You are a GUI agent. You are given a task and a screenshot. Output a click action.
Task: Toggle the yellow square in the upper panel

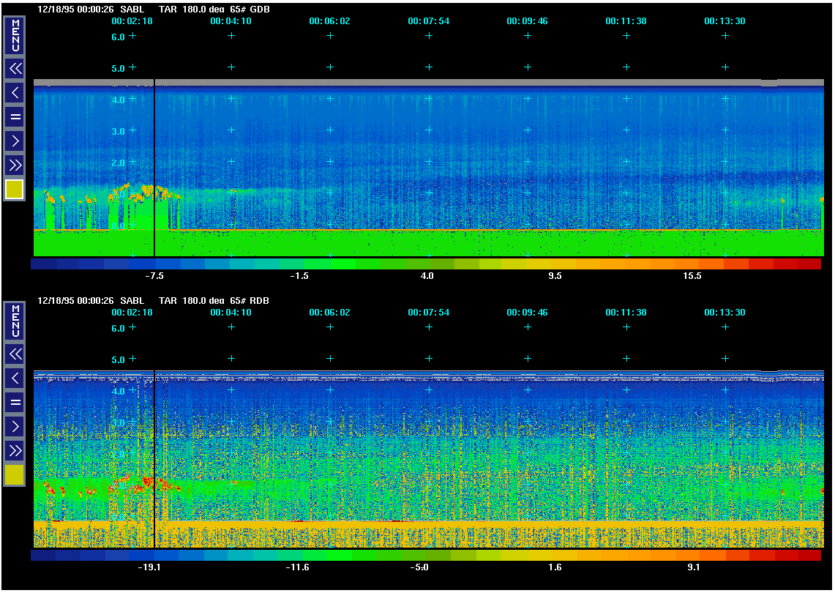click(15, 190)
